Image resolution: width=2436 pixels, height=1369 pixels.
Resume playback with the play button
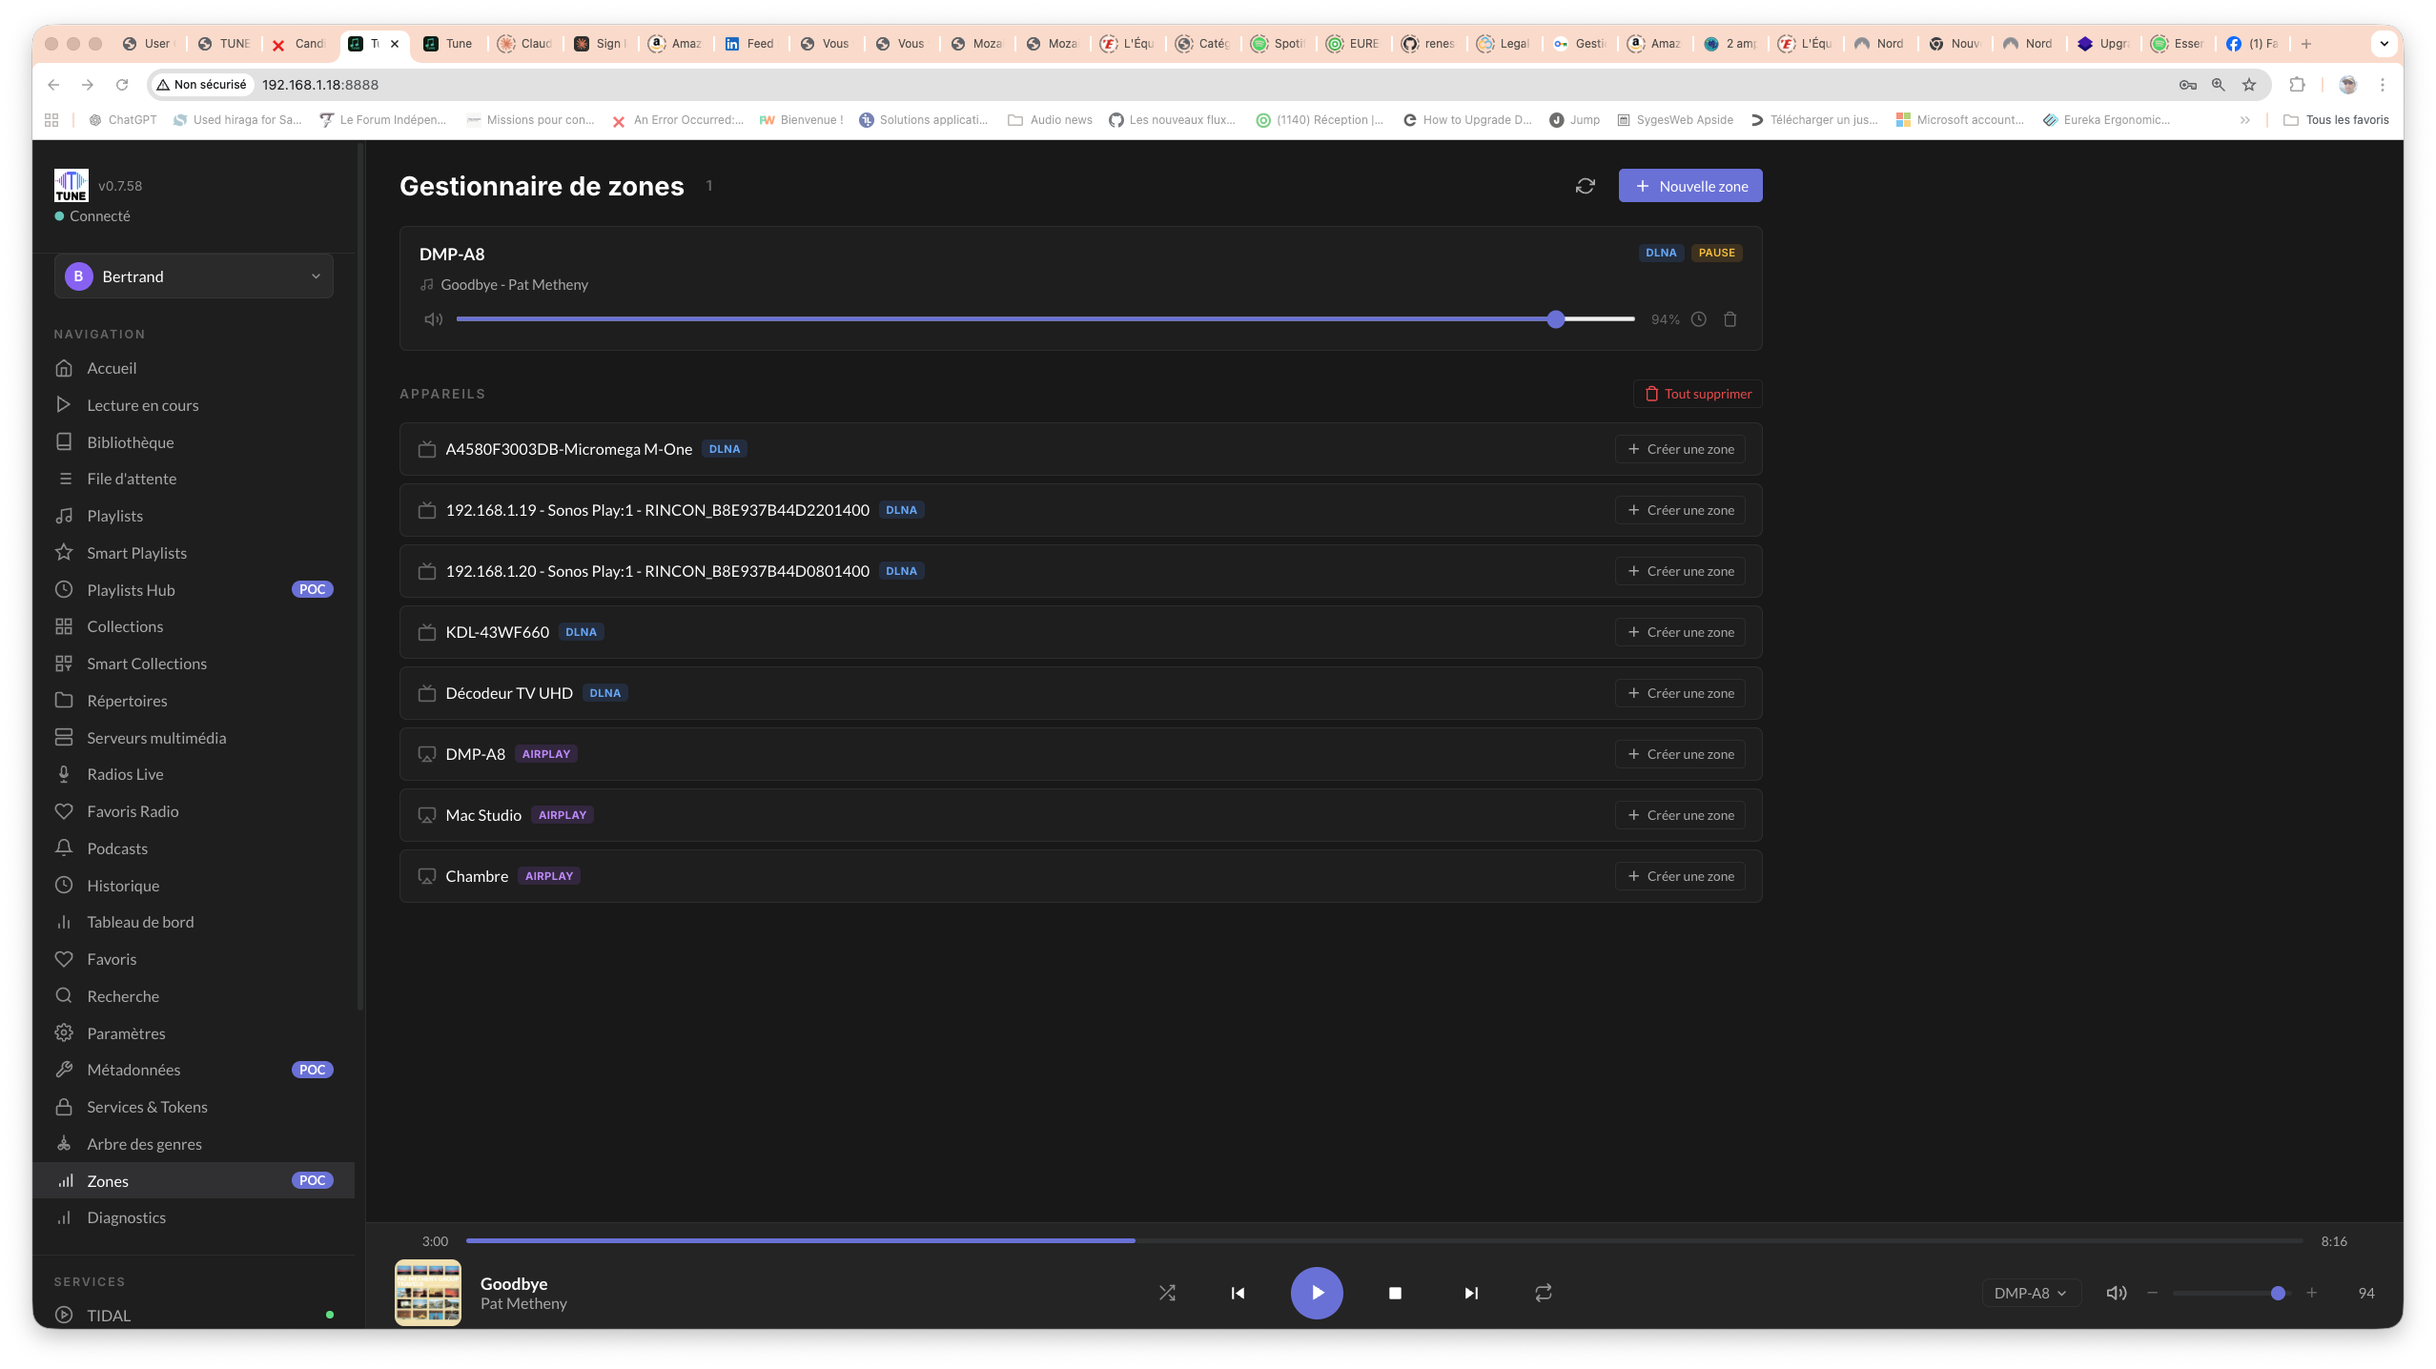(1317, 1293)
